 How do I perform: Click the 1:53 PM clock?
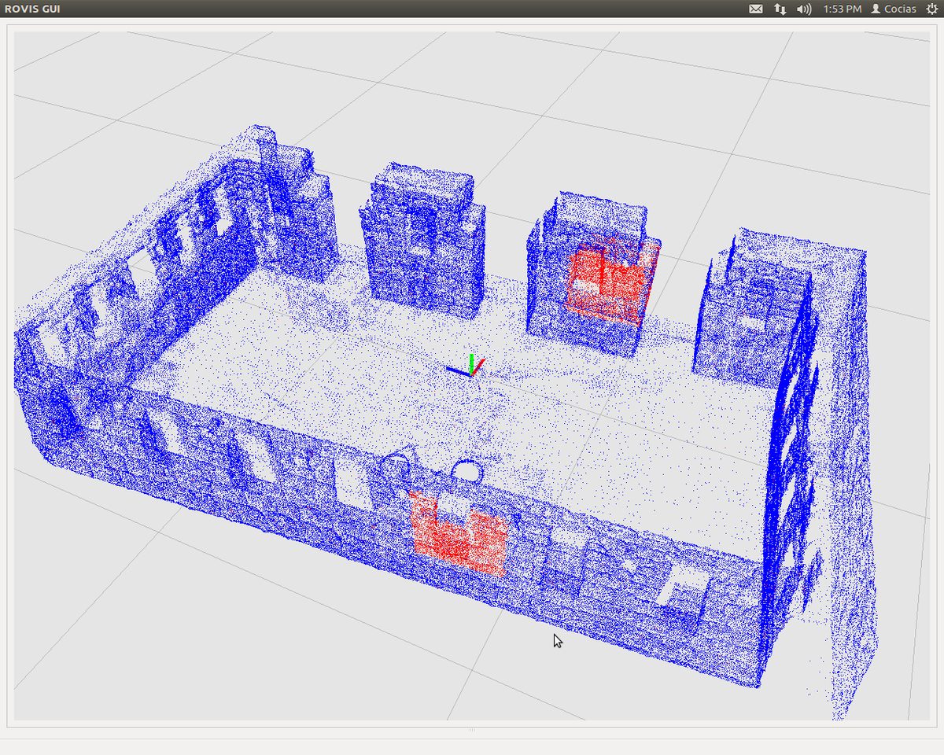click(842, 9)
